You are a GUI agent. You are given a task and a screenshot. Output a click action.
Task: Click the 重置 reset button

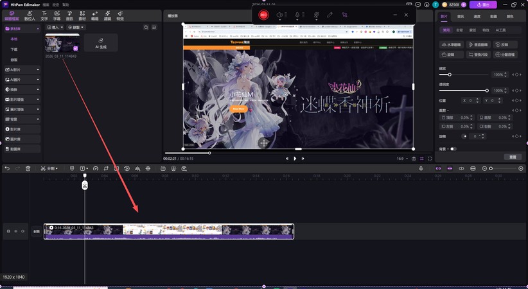coord(513,157)
